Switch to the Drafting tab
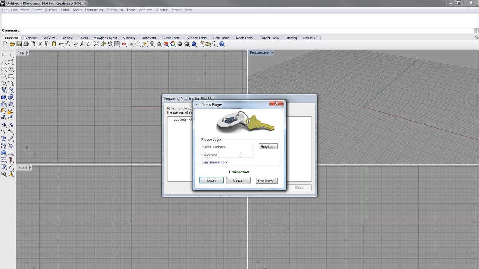The width and height of the screenshot is (479, 269). click(291, 38)
